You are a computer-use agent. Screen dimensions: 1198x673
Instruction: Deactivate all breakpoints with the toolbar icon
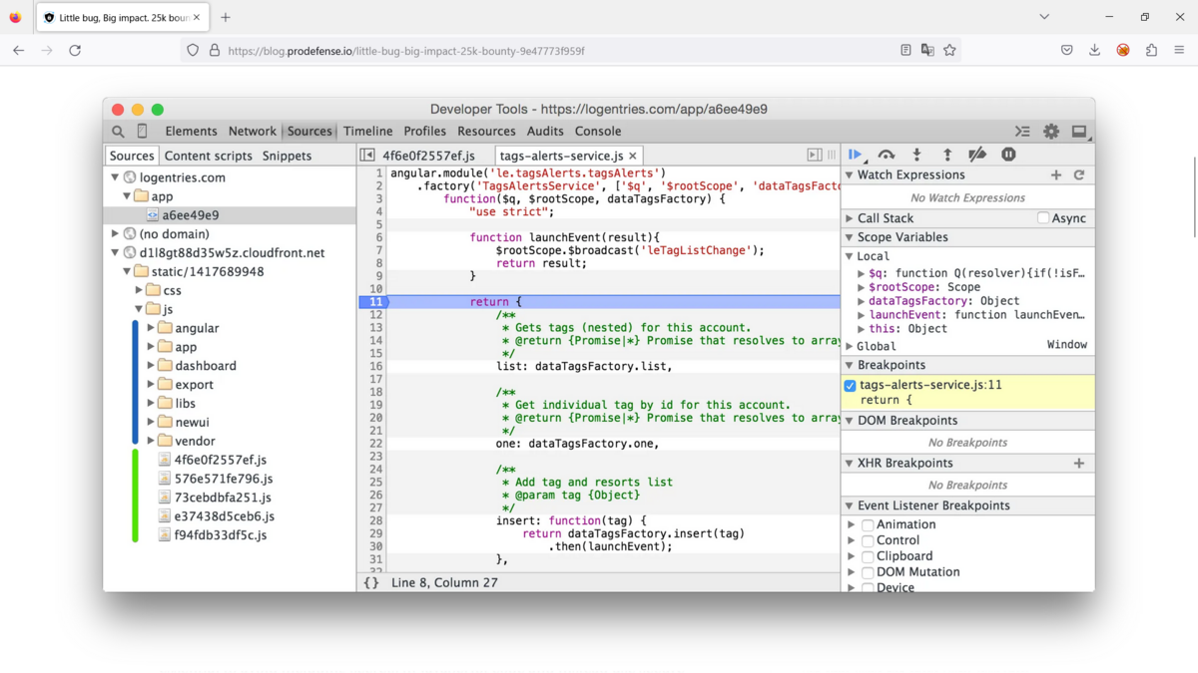pos(977,155)
